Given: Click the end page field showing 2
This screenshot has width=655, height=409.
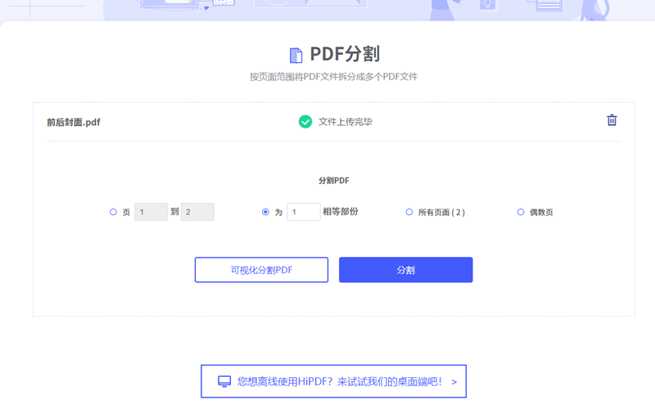Looking at the screenshot, I should pos(197,212).
